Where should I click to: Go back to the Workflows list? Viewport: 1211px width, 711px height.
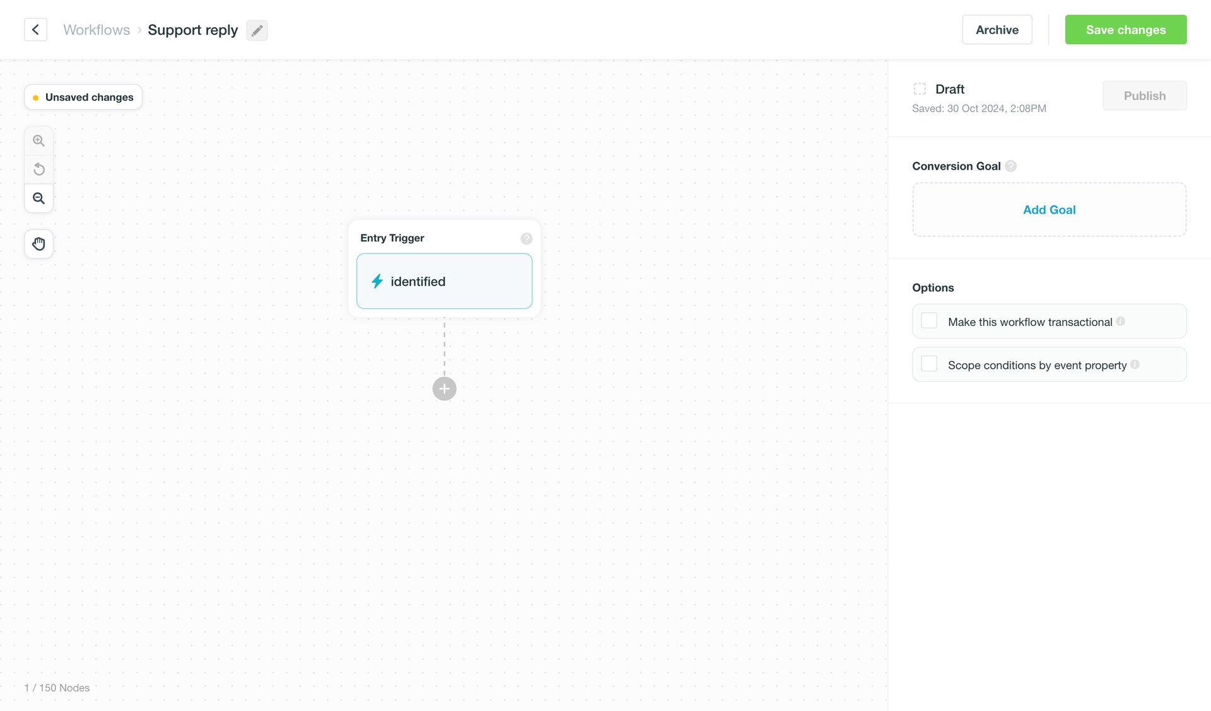[96, 29]
